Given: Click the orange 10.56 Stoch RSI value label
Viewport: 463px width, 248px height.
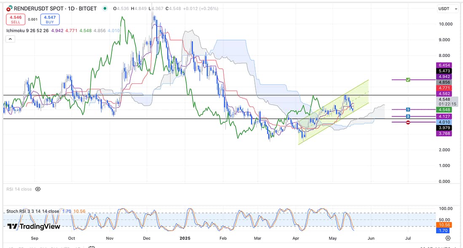Looking at the screenshot, I should click(x=445, y=225).
